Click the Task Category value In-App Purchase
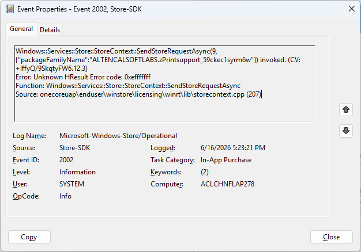 tap(226, 160)
